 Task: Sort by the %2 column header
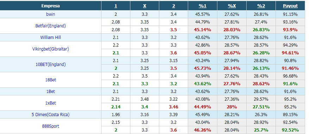tap(261, 6)
